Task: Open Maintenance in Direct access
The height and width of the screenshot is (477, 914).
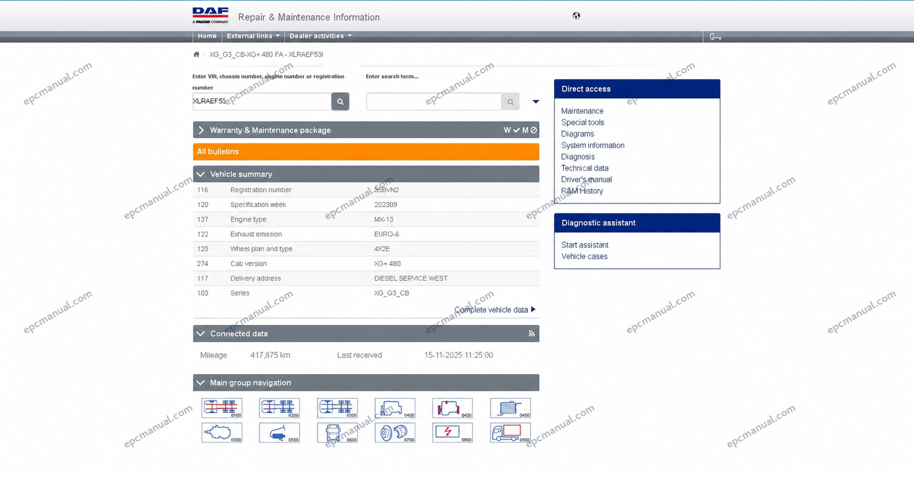Action: (582, 111)
